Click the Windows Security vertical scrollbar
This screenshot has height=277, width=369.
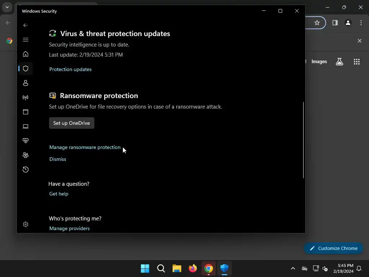303,140
